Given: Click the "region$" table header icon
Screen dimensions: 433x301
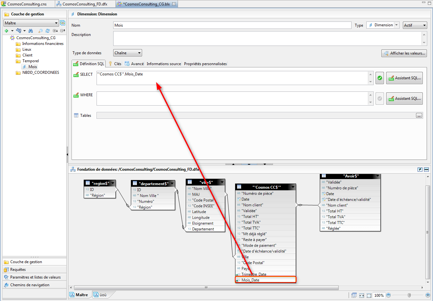Looking at the screenshot, I should (88, 183).
